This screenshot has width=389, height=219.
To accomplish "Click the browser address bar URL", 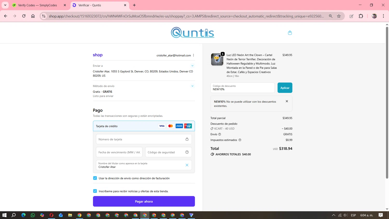I will [186, 16].
